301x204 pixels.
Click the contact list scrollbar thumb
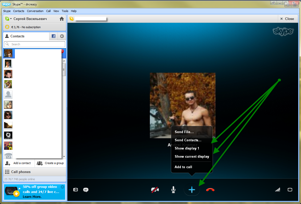click(64, 70)
